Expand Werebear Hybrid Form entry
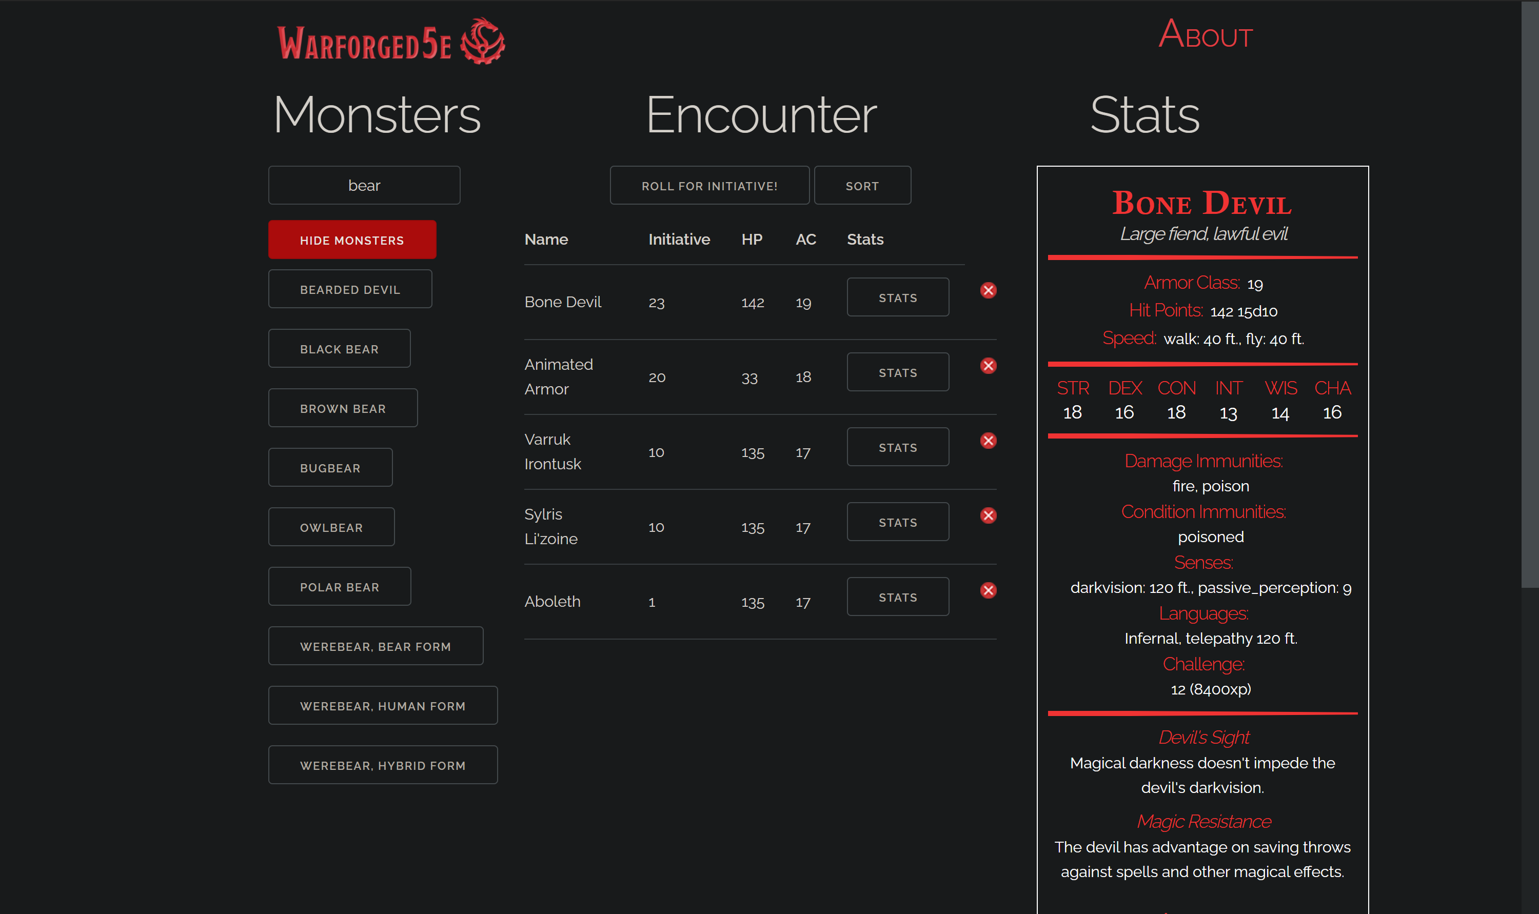Screen dimensions: 1539x914 point(383,765)
